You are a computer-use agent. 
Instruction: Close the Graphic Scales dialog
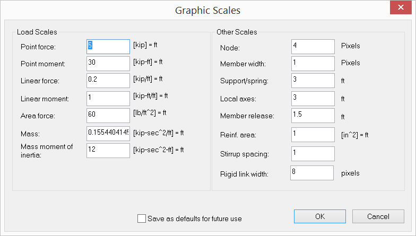point(398,8)
